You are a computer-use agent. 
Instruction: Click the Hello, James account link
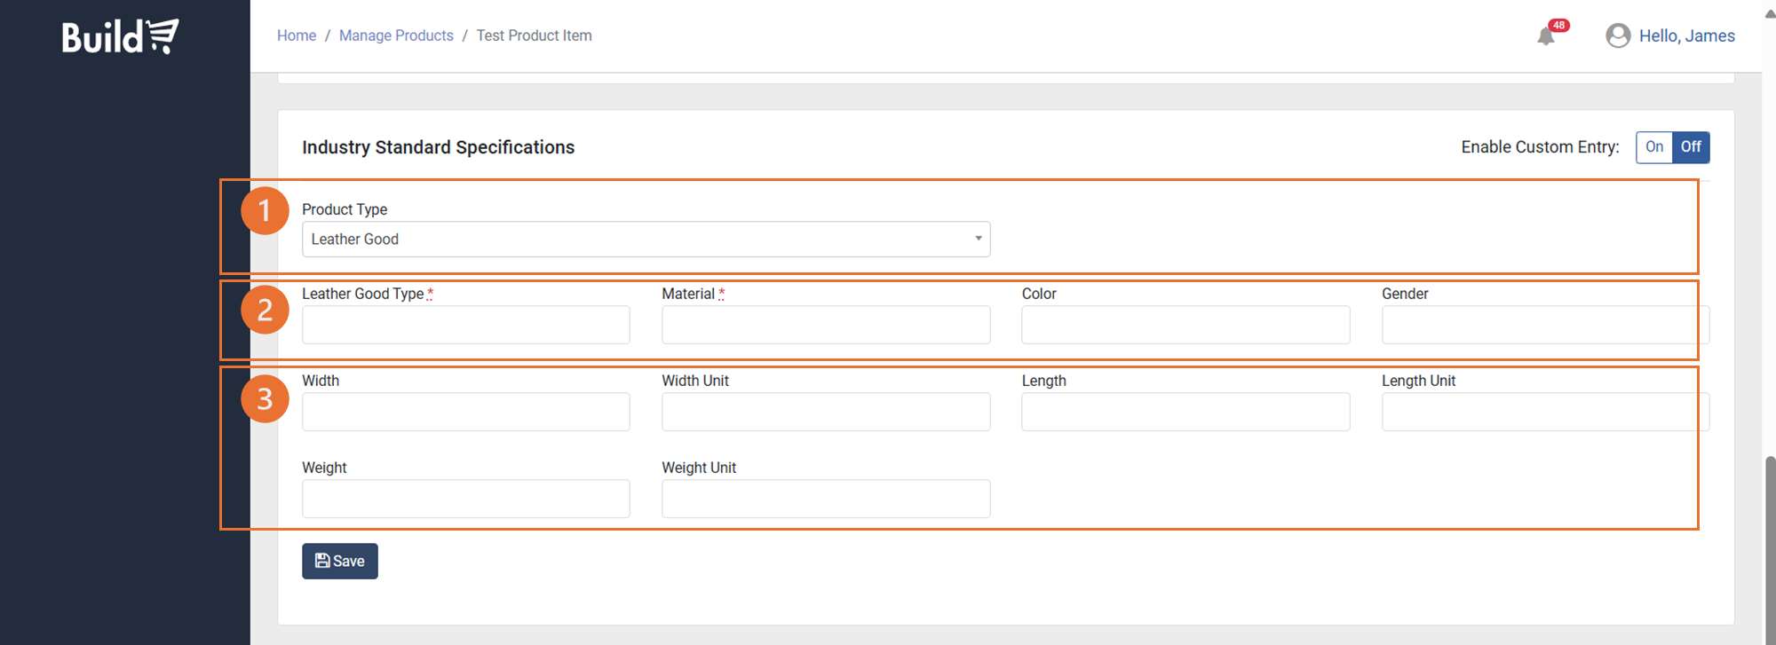1686,35
